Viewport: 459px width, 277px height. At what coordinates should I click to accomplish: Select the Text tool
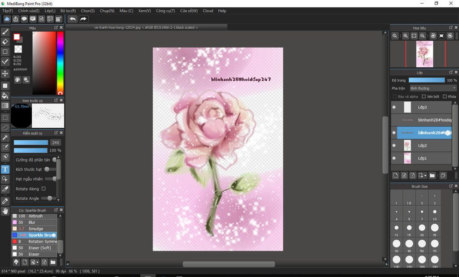pos(5,169)
